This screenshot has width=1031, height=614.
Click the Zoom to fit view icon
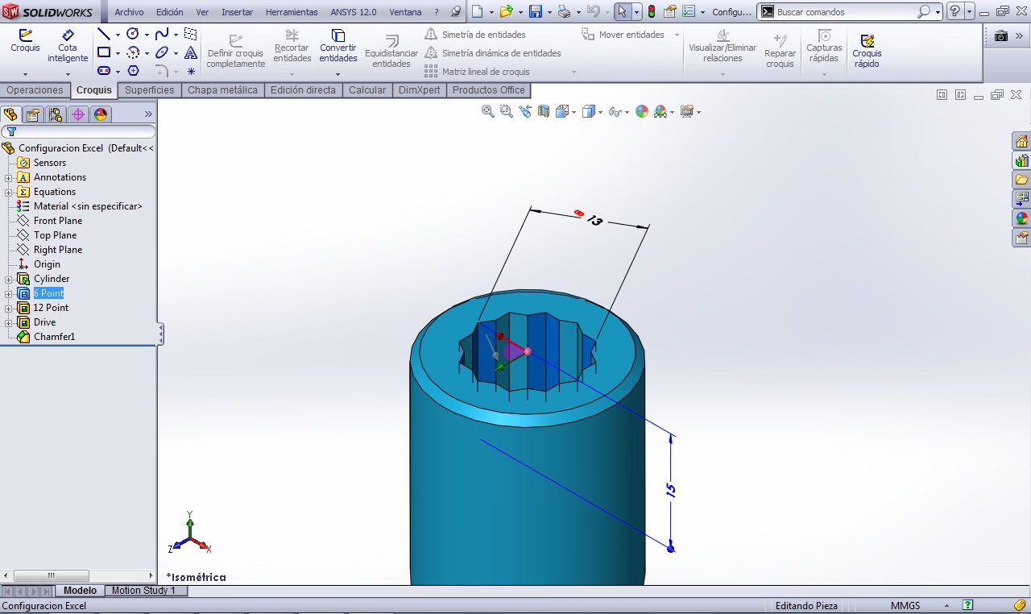pyautogui.click(x=487, y=111)
